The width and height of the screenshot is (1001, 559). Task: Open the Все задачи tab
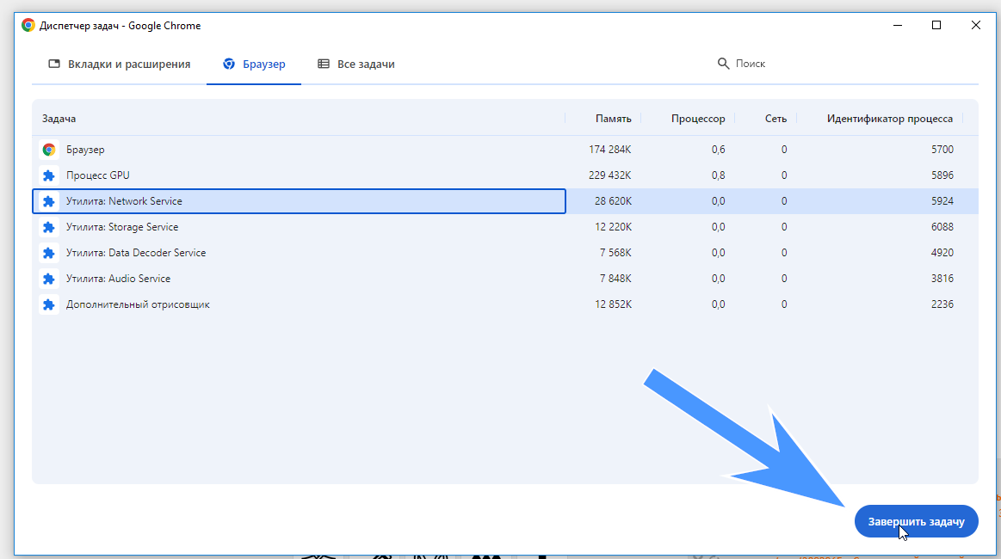[x=356, y=64]
